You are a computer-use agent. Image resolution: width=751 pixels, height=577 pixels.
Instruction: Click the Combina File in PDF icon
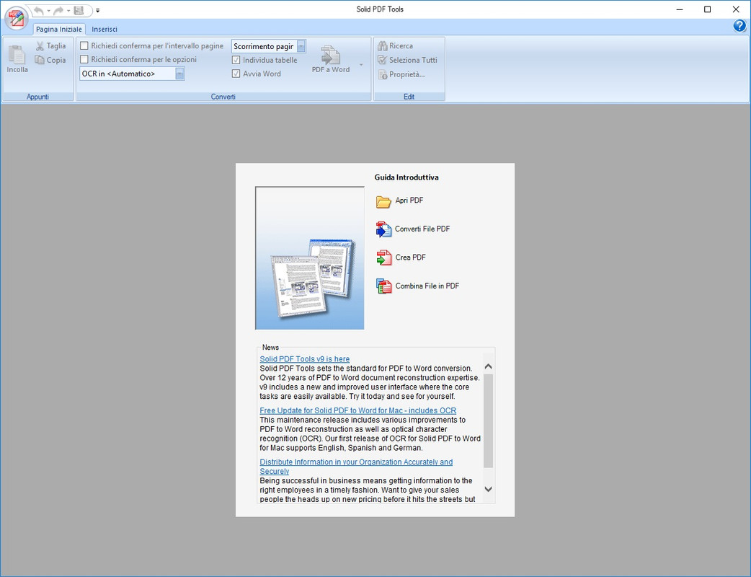[383, 286]
